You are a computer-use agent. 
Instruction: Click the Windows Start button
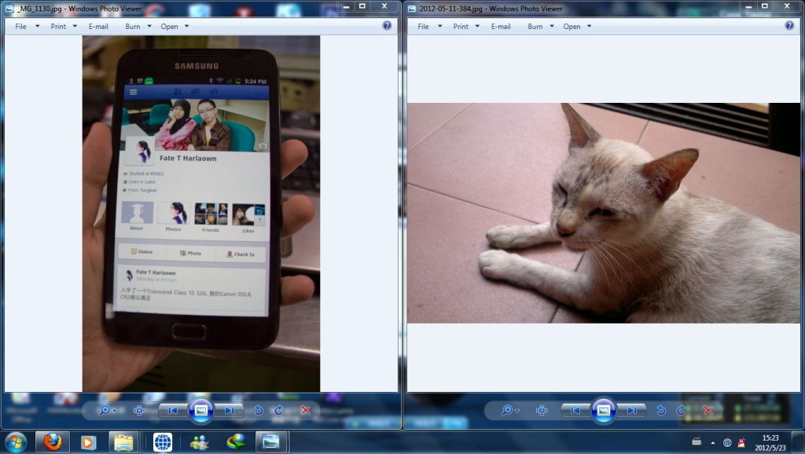point(16,442)
